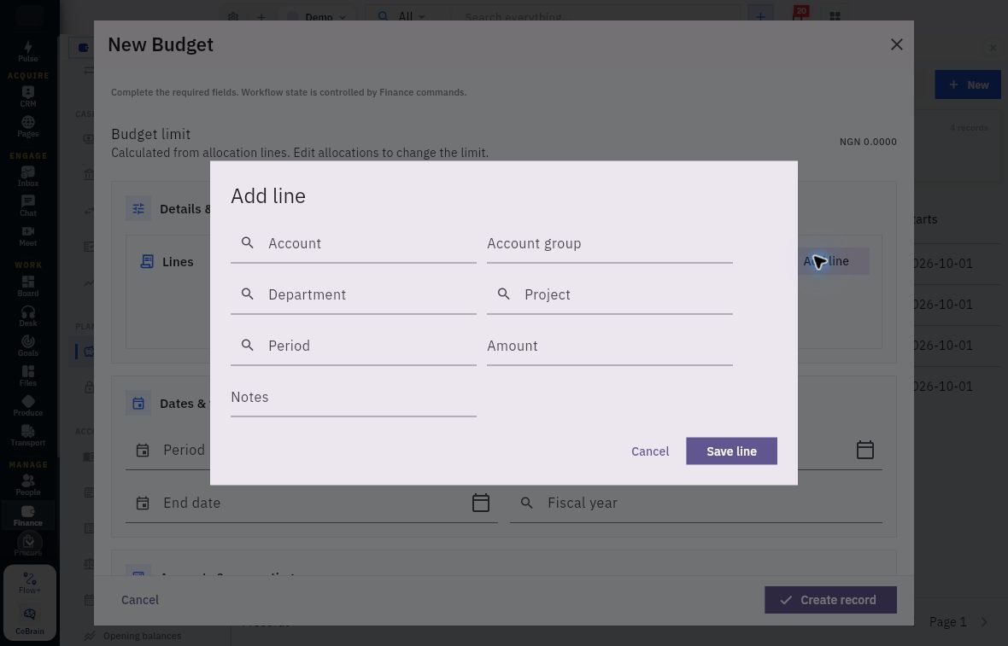Expand the Demo workspace dropdown
This screenshot has height=646, width=1008.
pyautogui.click(x=318, y=17)
